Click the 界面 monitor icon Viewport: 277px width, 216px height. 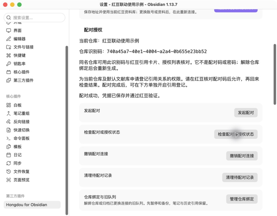(x=9, y=31)
